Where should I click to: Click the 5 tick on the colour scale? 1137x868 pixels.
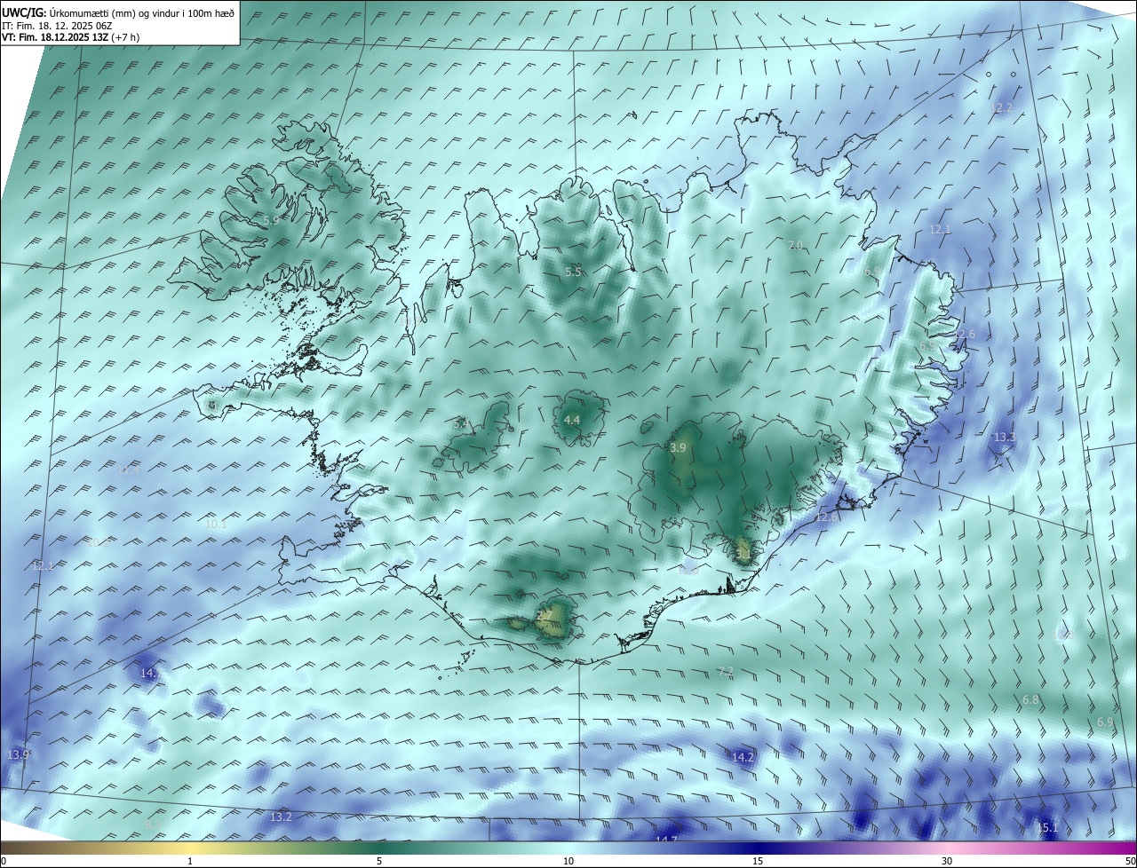379,861
